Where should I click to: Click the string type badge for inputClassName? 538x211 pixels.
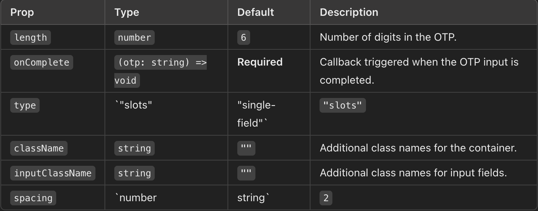134,173
